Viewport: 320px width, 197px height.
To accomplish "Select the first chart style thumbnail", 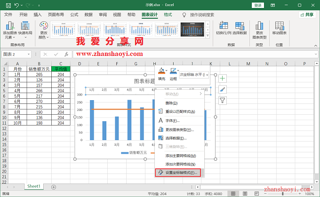I will [64, 29].
